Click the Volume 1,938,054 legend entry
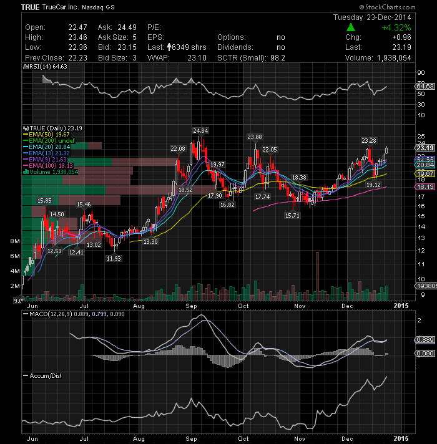The height and width of the screenshot is (444, 437). click(54, 172)
